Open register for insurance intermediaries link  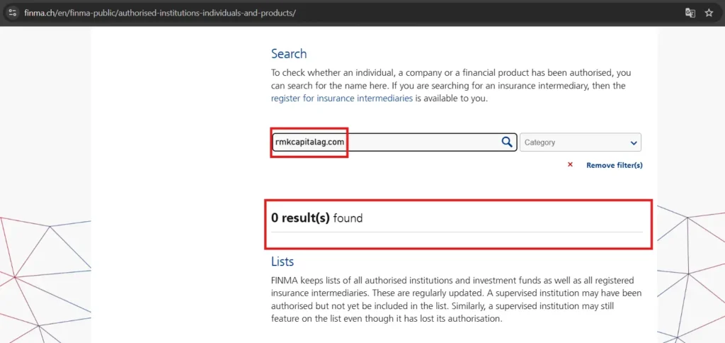point(342,98)
